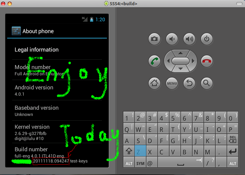Click the emulator camera button
Image resolution: width=245 pixels, height=175 pixels.
click(154, 39)
